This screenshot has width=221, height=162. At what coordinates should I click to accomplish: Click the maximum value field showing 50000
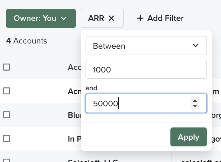(146, 103)
